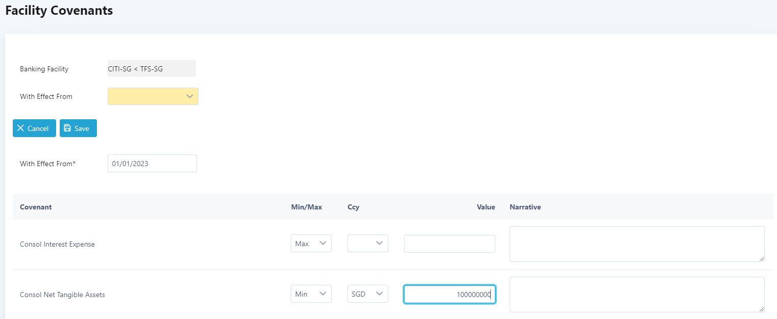Image resolution: width=777 pixels, height=319 pixels.
Task: Click the Min/Max column header
Action: coord(307,207)
